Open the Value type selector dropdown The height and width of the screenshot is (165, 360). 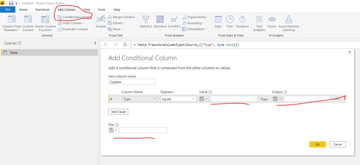(x=204, y=99)
